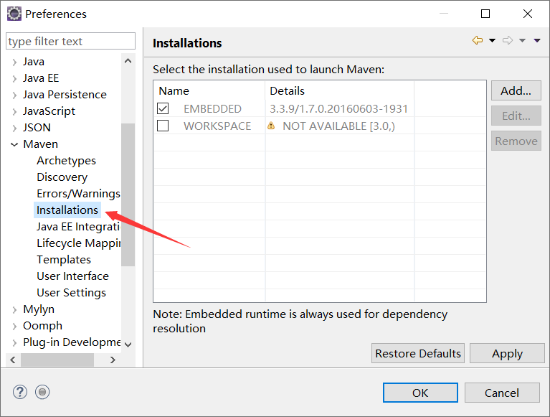Click the tree scroll up arrow
The width and height of the screenshot is (550, 417).
[x=128, y=61]
